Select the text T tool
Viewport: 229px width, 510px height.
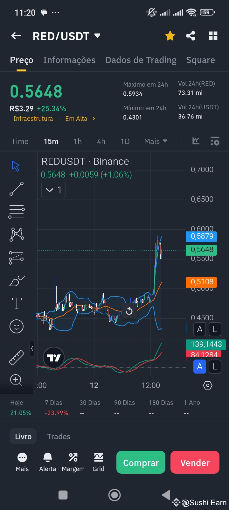[x=17, y=303]
